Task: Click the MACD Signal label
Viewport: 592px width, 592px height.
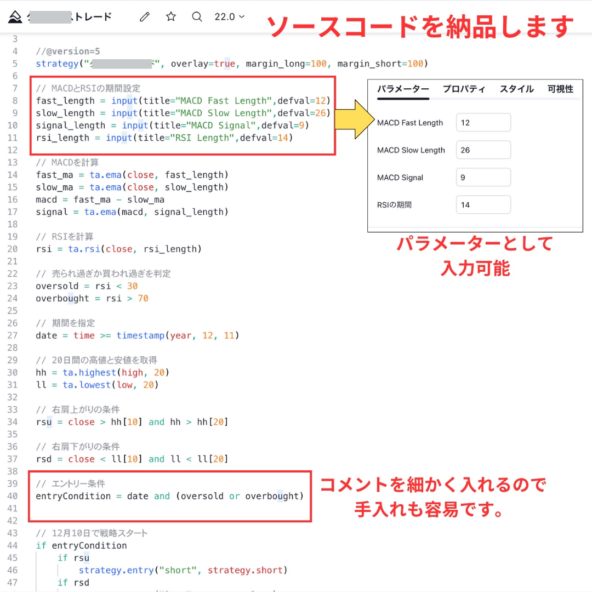Action: (x=400, y=178)
